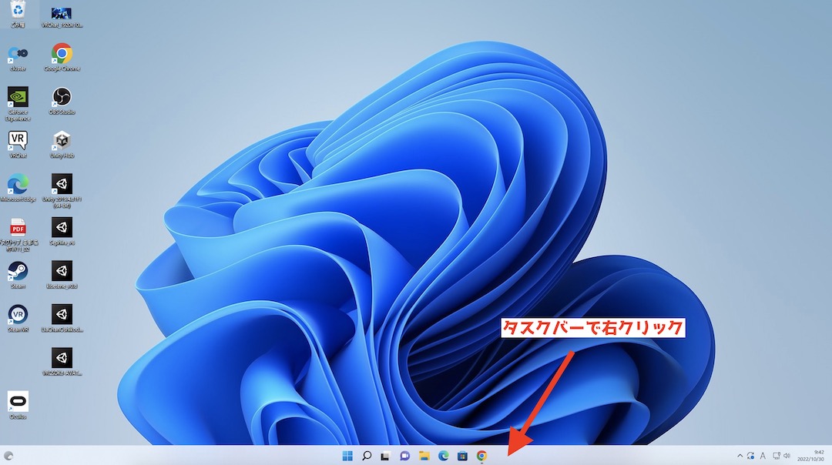Screen dimensions: 832x465
Task: Launch the Teams Chat icon in the taskbar
Action: [x=404, y=456]
